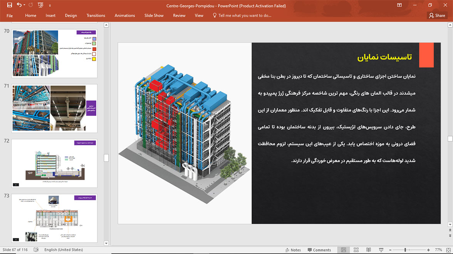Open Ribbon Display Options
The height and width of the screenshot is (254, 453).
(x=399, y=5)
